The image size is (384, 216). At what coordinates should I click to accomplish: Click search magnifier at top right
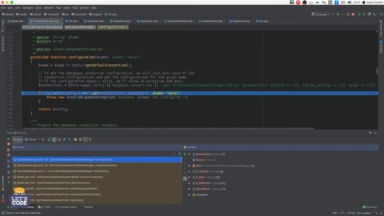pos(382,14)
